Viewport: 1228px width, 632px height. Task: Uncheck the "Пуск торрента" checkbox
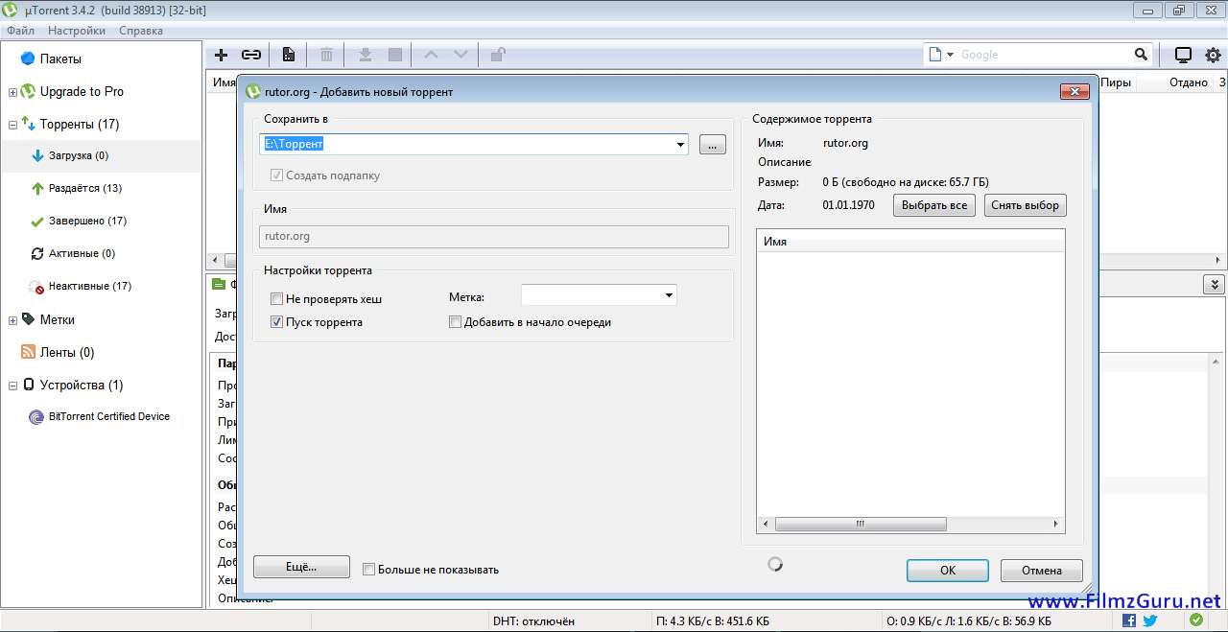pos(277,322)
